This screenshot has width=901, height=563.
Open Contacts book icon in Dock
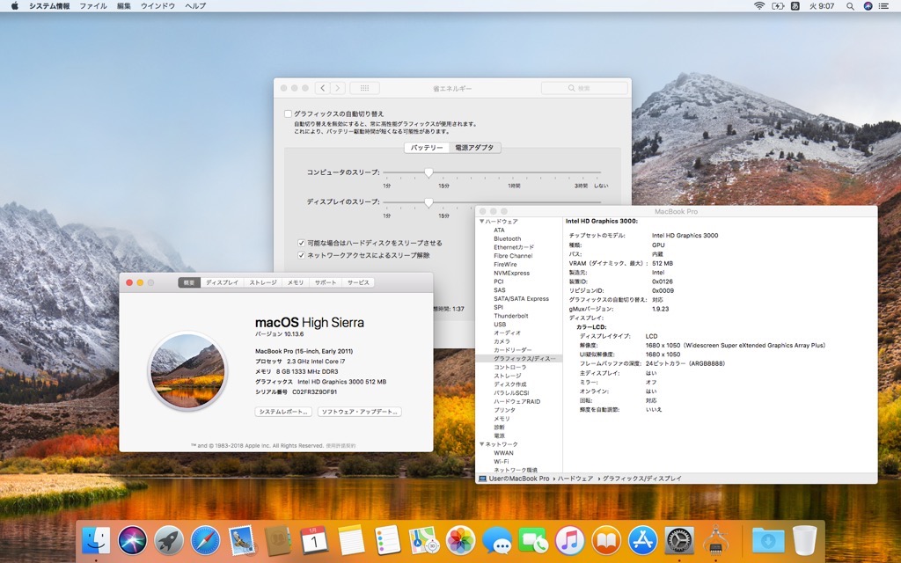pos(278,540)
